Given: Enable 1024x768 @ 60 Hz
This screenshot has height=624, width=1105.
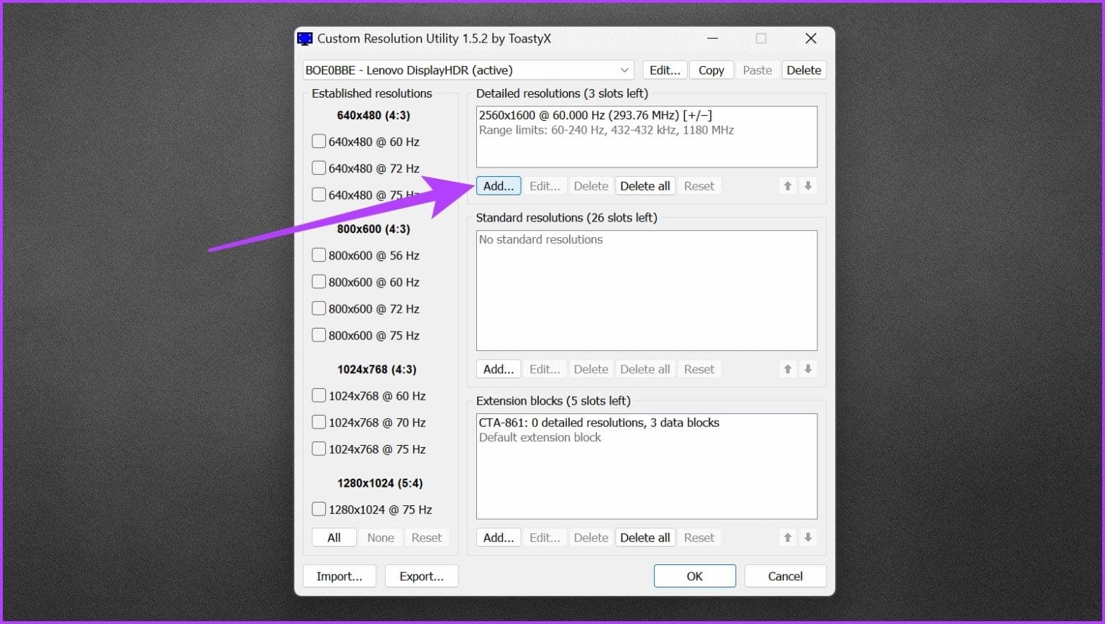Looking at the screenshot, I should [319, 396].
